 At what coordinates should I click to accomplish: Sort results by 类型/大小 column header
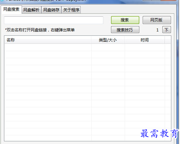click(x=108, y=40)
